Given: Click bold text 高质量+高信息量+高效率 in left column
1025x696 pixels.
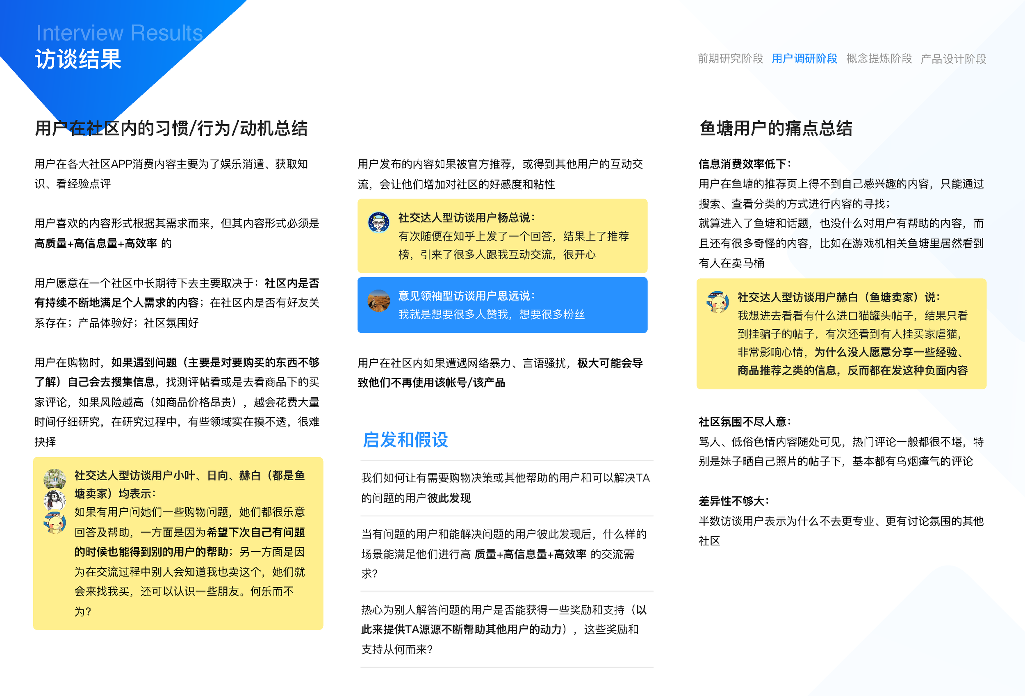Looking at the screenshot, I should point(96,244).
